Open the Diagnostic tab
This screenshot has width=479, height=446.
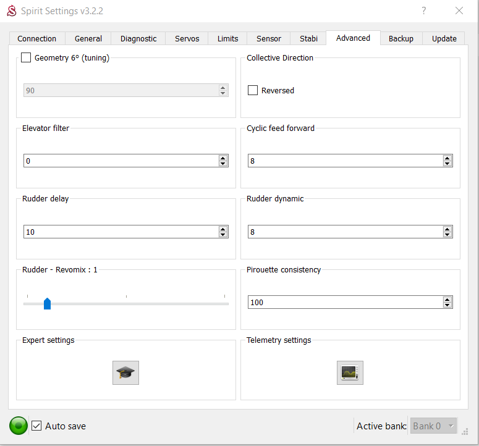[138, 38]
